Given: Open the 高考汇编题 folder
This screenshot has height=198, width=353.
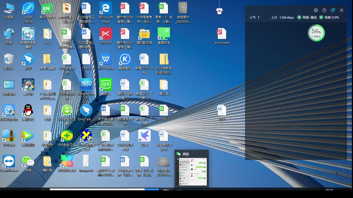Looking at the screenshot, I should coord(47,62).
